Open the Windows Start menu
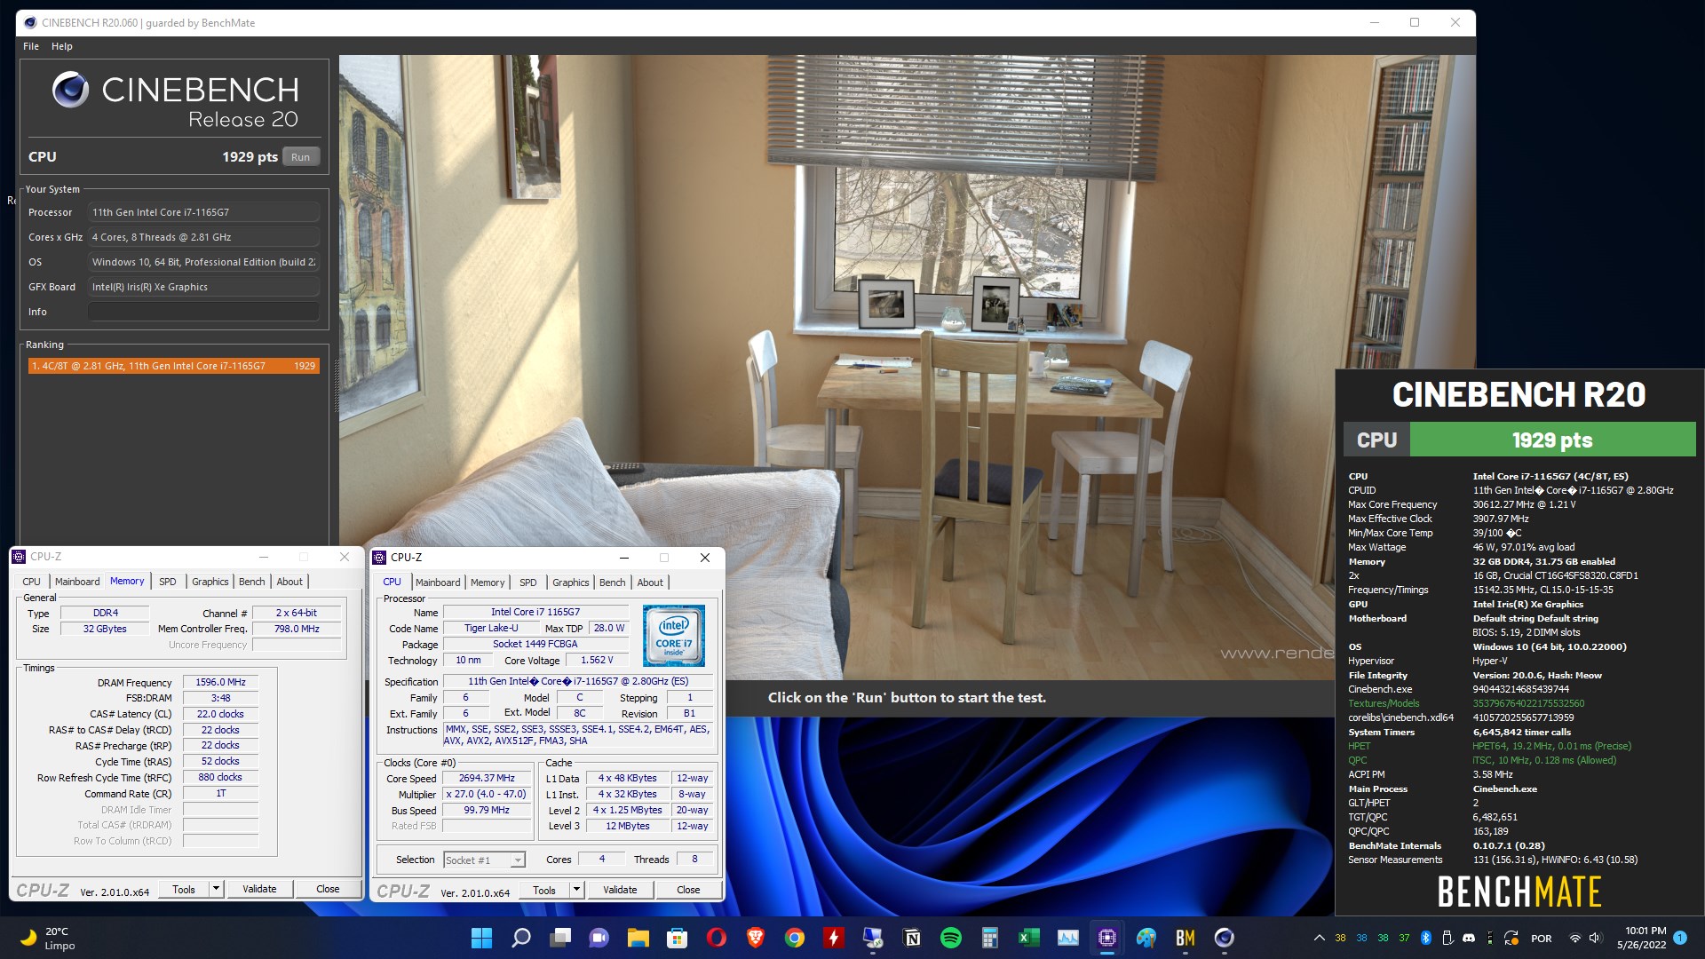The width and height of the screenshot is (1705, 959). (481, 938)
